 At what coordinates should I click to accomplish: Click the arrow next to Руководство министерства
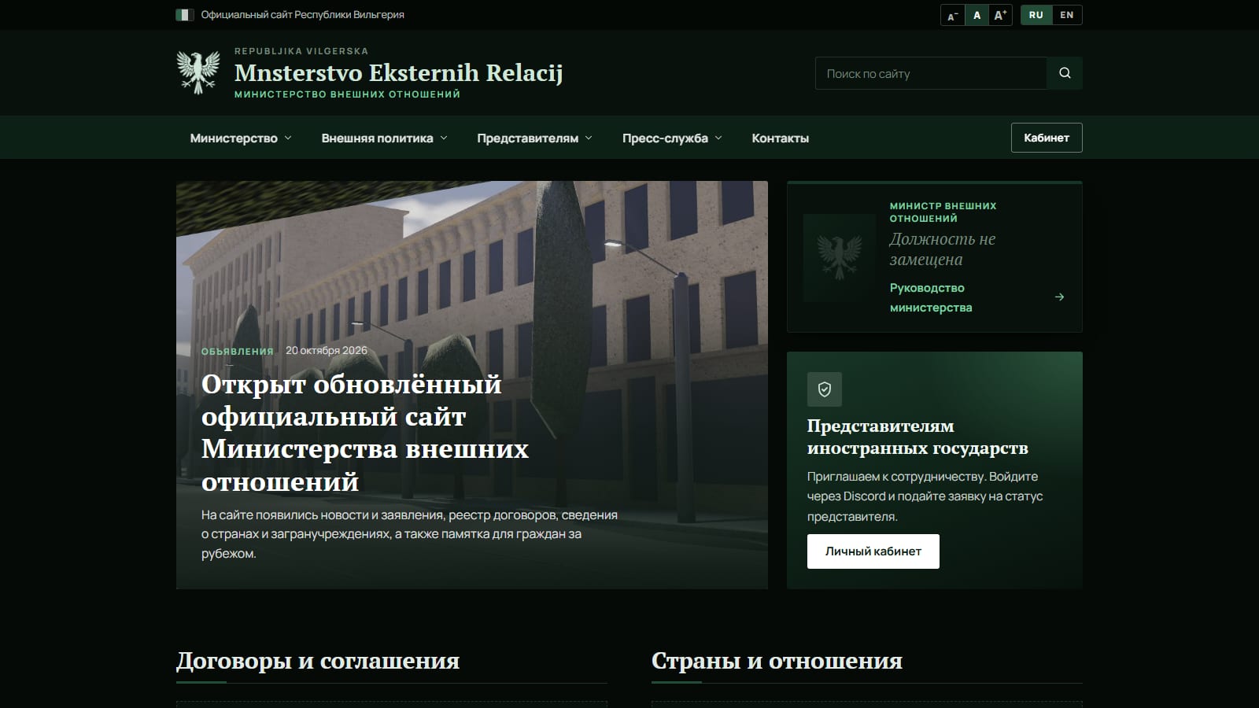click(1059, 297)
